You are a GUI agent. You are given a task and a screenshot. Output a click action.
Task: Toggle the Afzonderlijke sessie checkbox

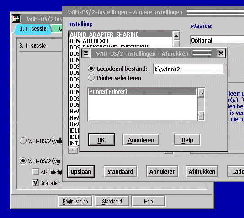36,172
